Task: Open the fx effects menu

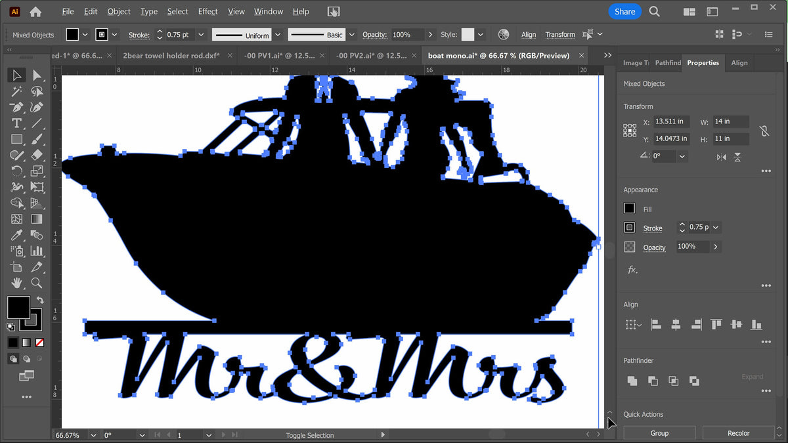Action: (632, 270)
